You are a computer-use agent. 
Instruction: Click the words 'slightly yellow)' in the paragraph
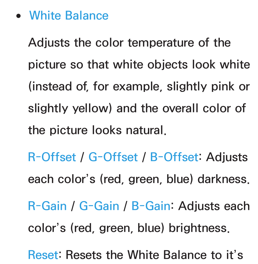click(70, 108)
